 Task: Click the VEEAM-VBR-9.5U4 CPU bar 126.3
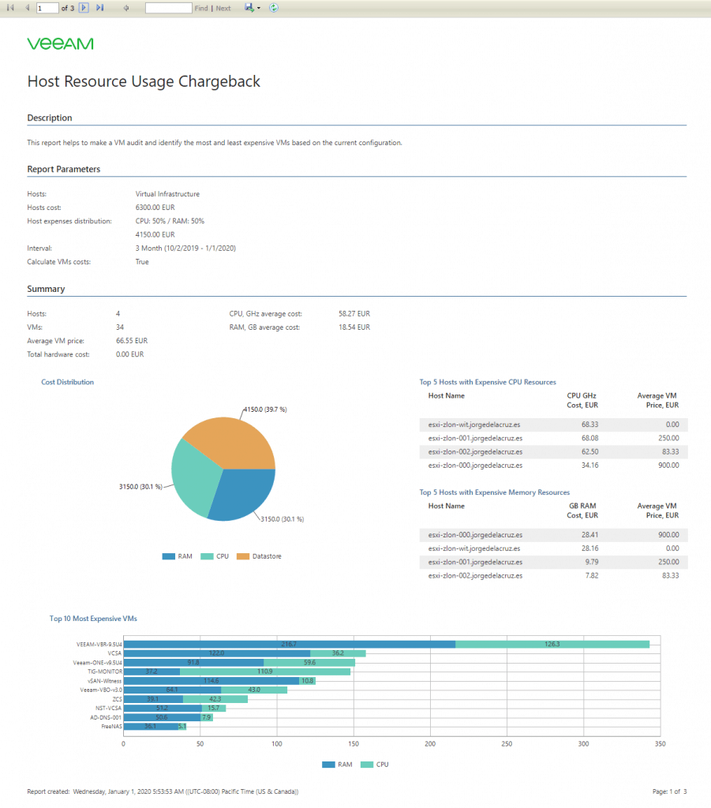coord(552,644)
